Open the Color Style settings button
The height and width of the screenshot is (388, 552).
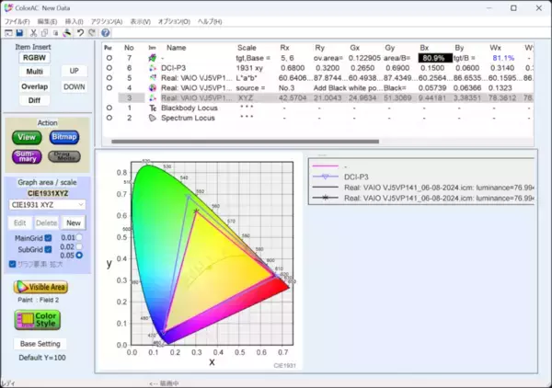(37, 320)
